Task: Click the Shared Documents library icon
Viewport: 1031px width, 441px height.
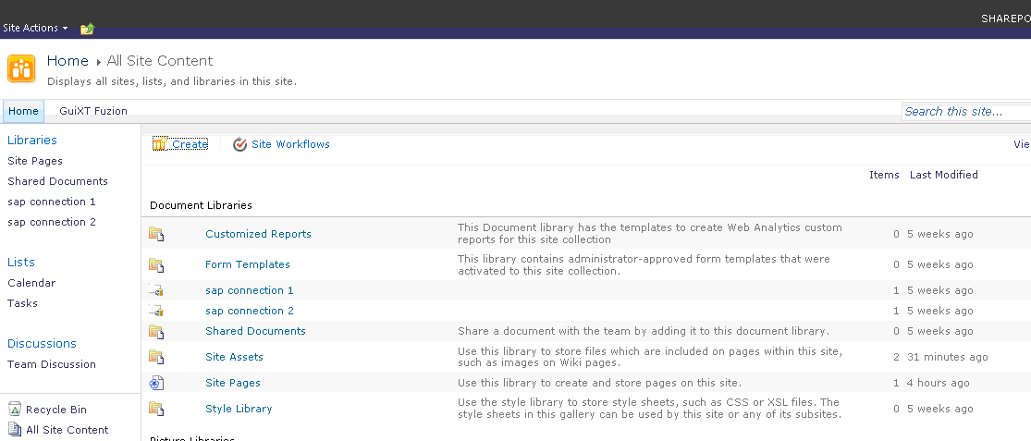Action: pyautogui.click(x=156, y=331)
